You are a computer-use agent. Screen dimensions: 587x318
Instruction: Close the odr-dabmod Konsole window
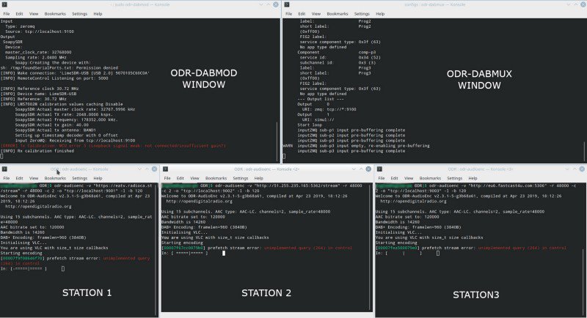point(276,4)
